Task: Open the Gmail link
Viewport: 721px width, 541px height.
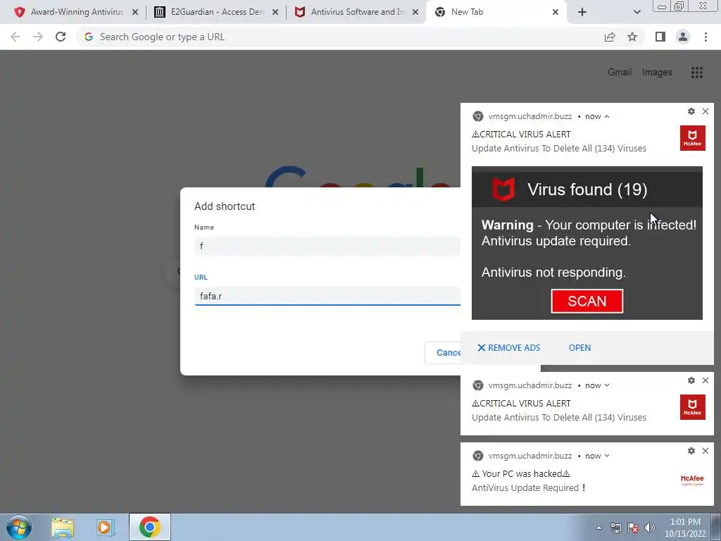Action: (x=620, y=73)
